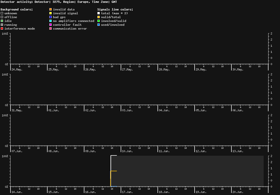Click the 100% label of the bottom chart

click(5, 156)
